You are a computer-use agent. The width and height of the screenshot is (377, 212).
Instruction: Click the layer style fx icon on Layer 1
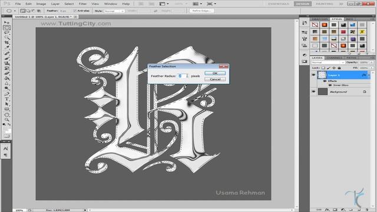(364, 75)
